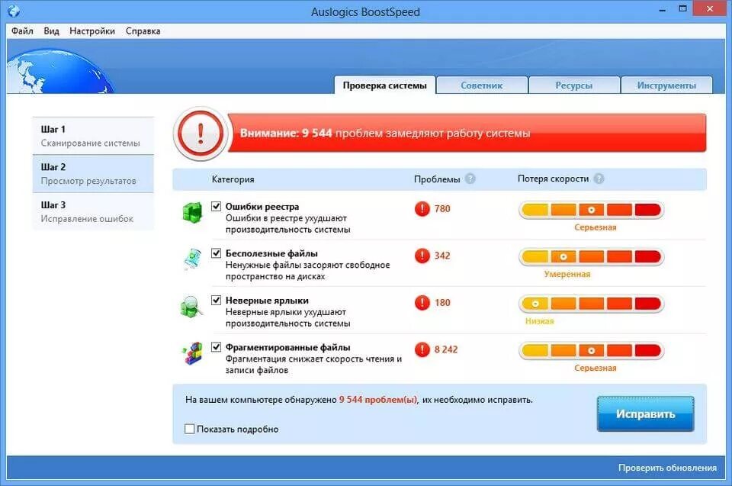
Task: Click the 342 problems count
Action: 442,256
